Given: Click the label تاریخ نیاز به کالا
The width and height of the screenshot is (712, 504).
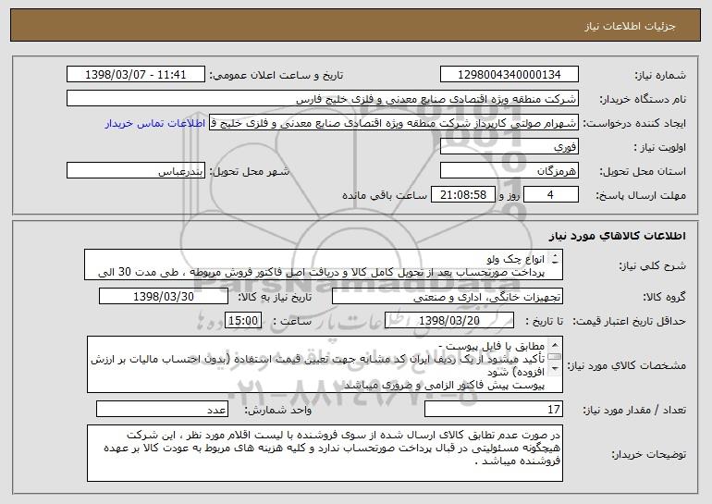Looking at the screenshot, I should [275, 297].
